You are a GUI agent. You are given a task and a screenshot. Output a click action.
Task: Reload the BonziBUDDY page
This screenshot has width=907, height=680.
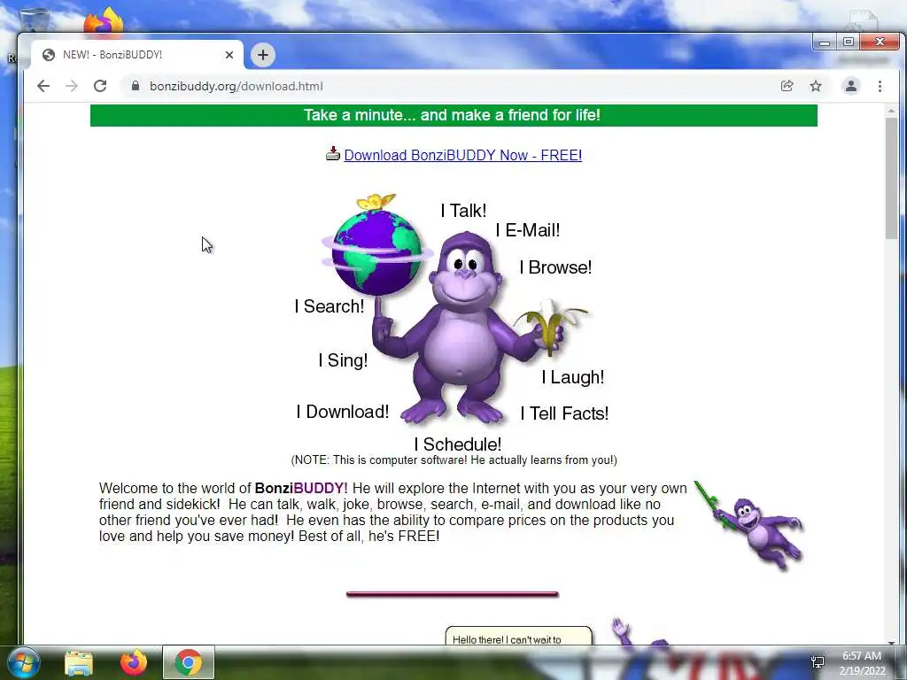coord(100,86)
